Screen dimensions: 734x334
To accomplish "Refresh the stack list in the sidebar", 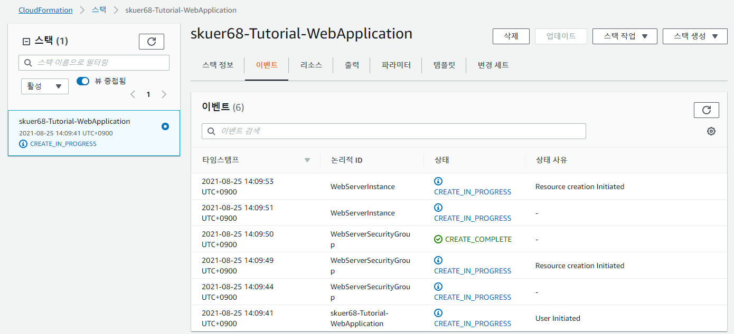I will (x=152, y=42).
